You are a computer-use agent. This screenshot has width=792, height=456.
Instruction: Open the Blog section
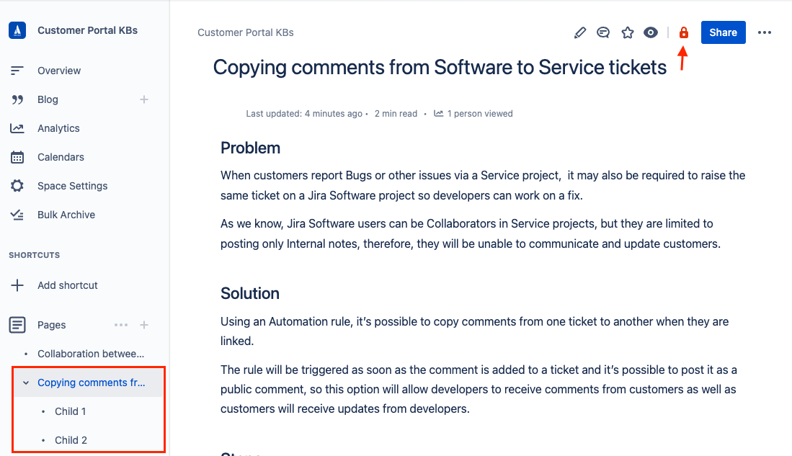click(48, 99)
